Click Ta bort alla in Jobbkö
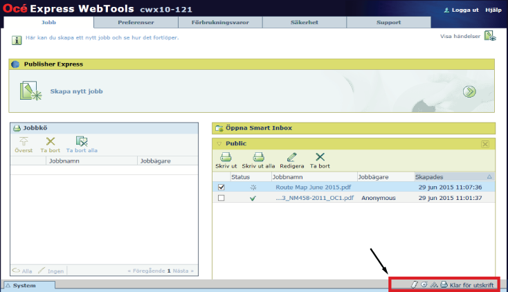Screen dimensions: 508x292 pyautogui.click(x=82, y=145)
